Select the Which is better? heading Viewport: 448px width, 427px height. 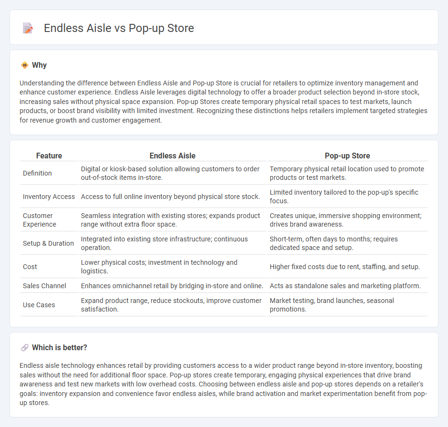coord(60,347)
